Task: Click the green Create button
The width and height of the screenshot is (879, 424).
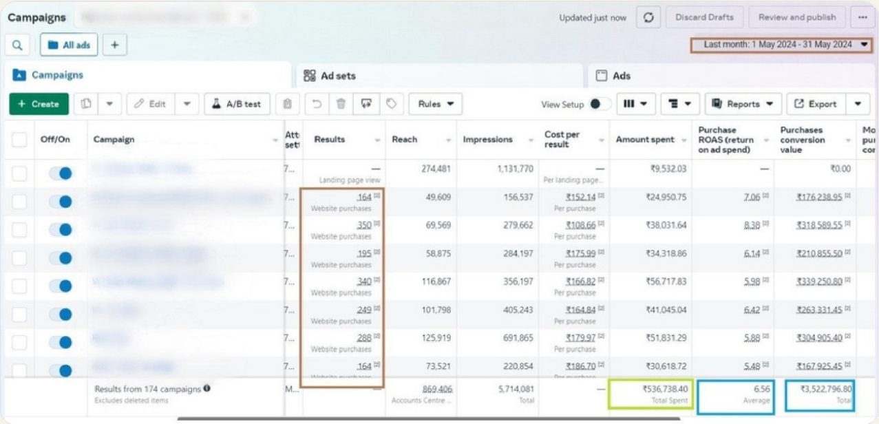Action: click(x=39, y=104)
